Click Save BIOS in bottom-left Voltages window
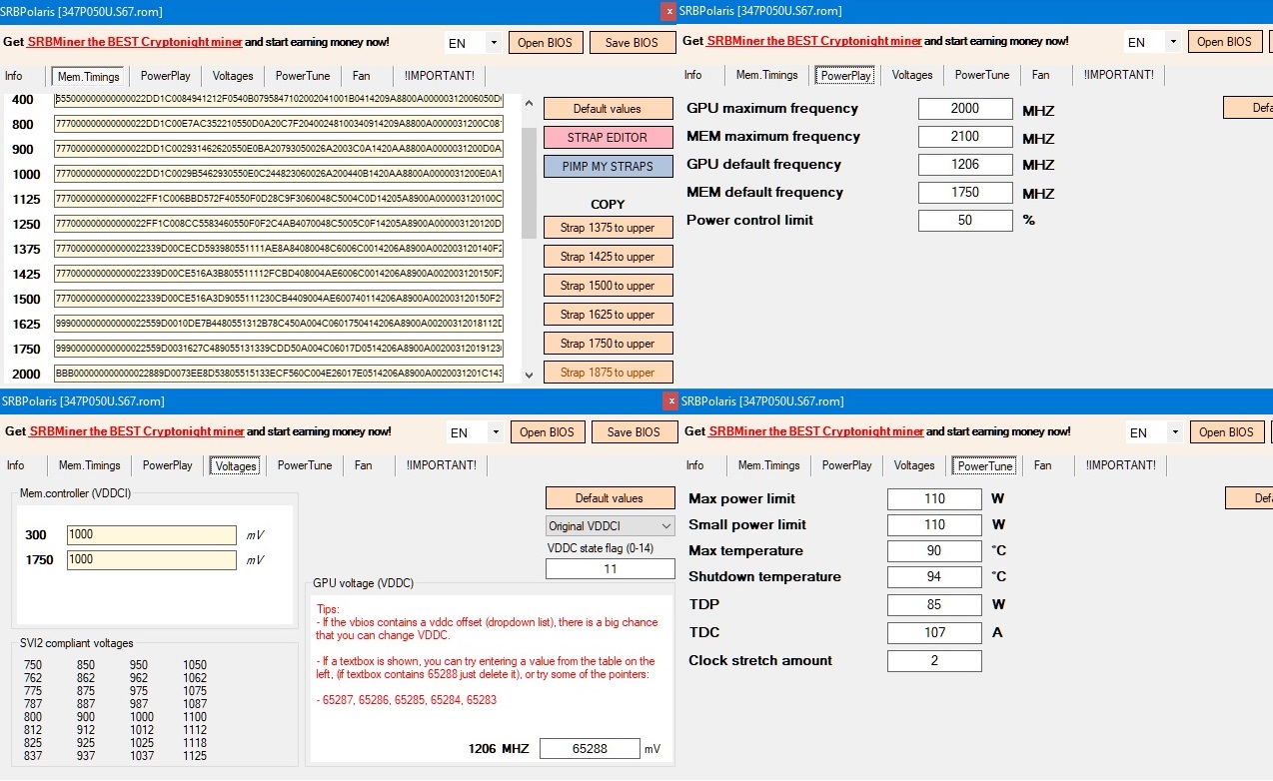 pos(634,433)
